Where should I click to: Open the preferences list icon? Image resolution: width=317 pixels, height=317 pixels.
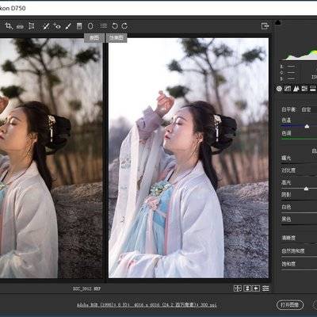coord(104,25)
